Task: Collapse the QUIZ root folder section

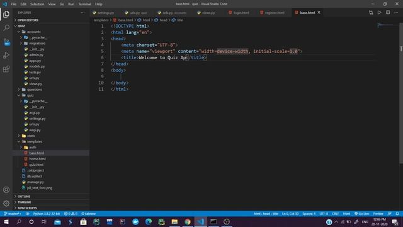Action: point(52,26)
